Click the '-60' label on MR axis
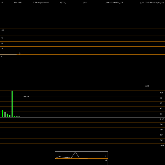 161,135
